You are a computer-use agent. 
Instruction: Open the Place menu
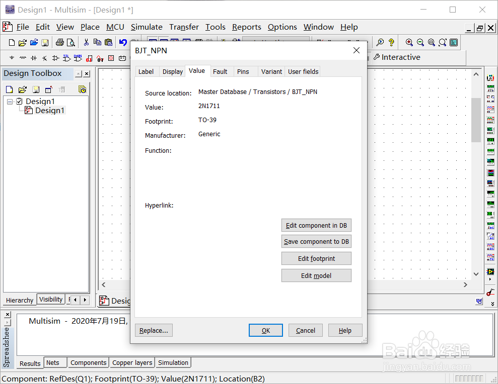(90, 27)
